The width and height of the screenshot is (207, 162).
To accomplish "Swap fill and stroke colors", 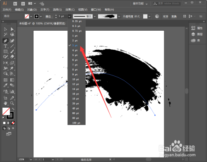I will 13,109.
